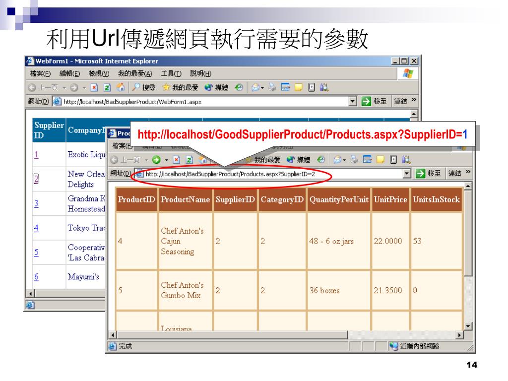Click 我的最愛 favorites in Products window toolbar

263,160
